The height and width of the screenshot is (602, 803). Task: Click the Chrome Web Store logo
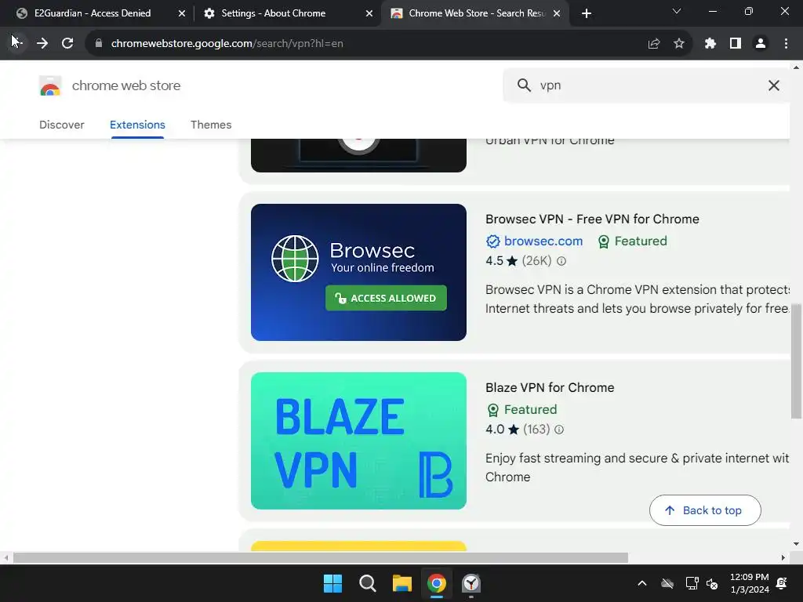point(50,85)
